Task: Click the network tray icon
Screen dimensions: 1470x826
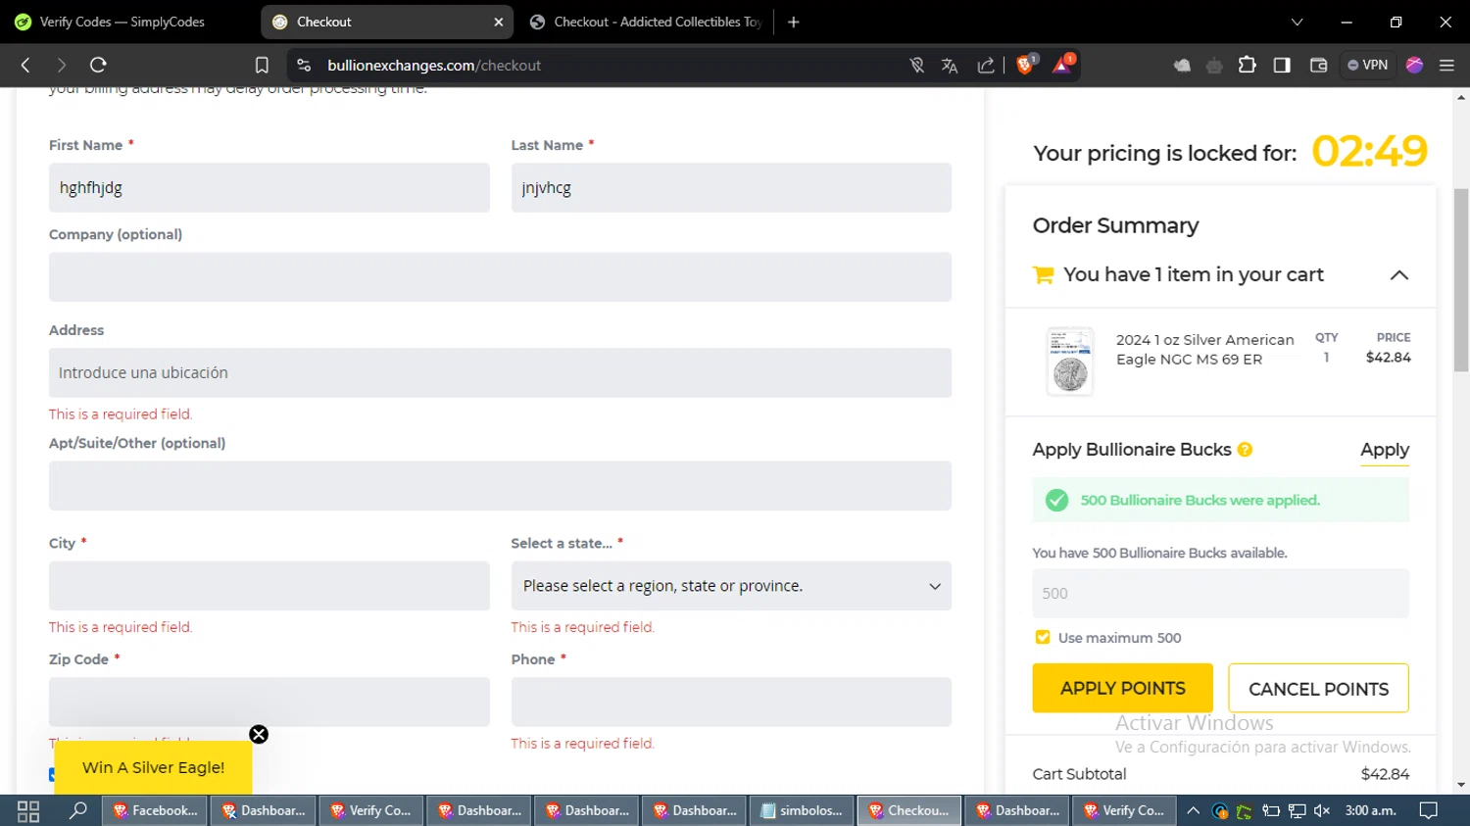Action: 1297,810
